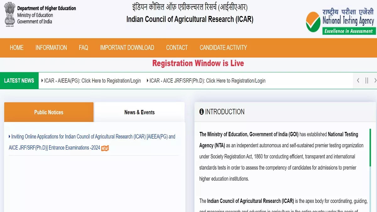Open the IMPORTANT DOWNLOAD menu

(127, 48)
